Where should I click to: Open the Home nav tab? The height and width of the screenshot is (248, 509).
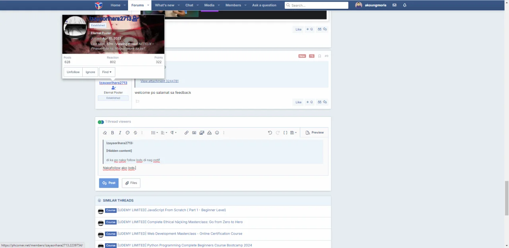[x=115, y=5]
